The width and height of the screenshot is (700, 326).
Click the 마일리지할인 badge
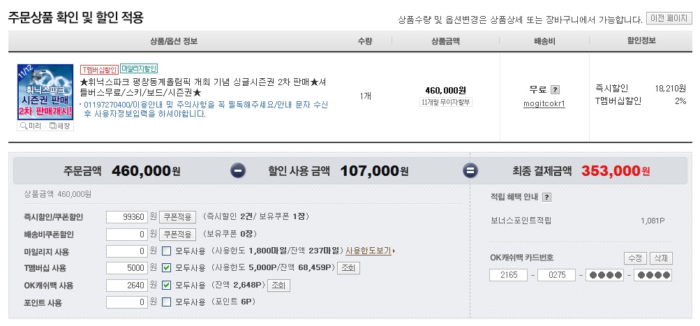(x=139, y=69)
